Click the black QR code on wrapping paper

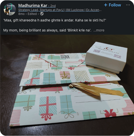tap(65, 57)
